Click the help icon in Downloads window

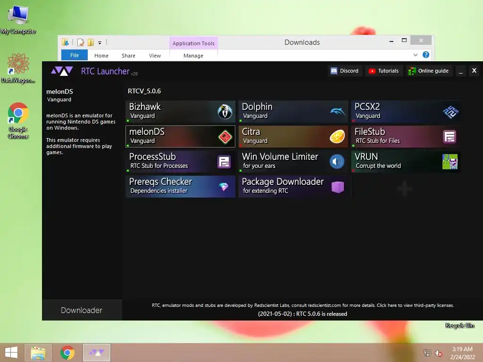click(x=426, y=55)
